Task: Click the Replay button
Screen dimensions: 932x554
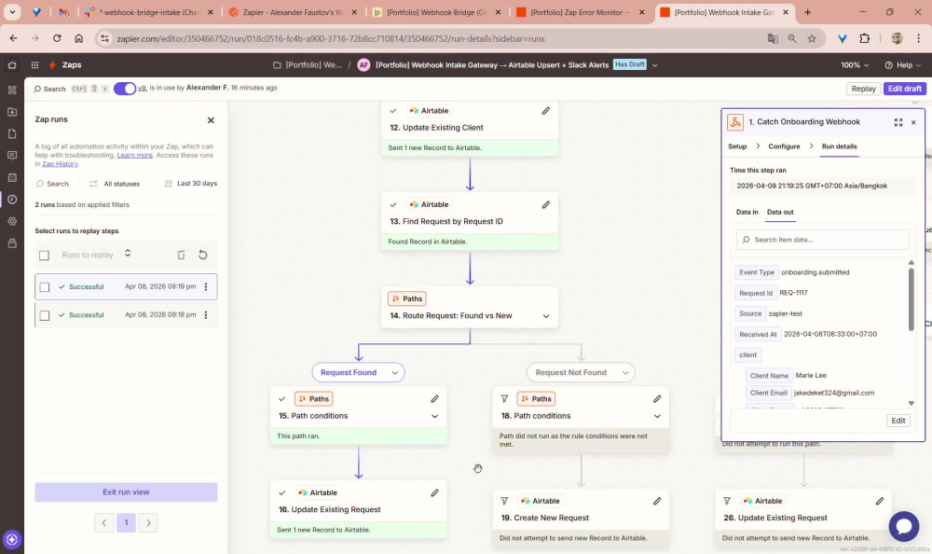Action: click(x=863, y=89)
